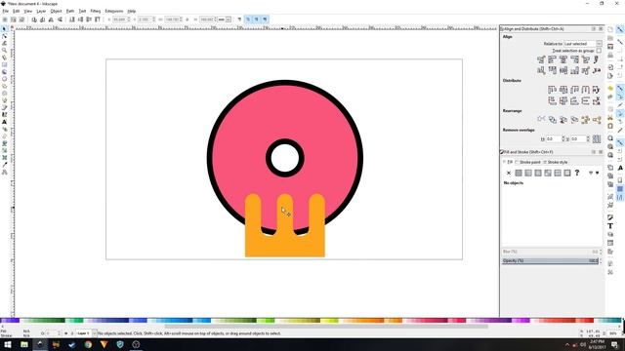Select the Calligraphy tool

point(4,115)
